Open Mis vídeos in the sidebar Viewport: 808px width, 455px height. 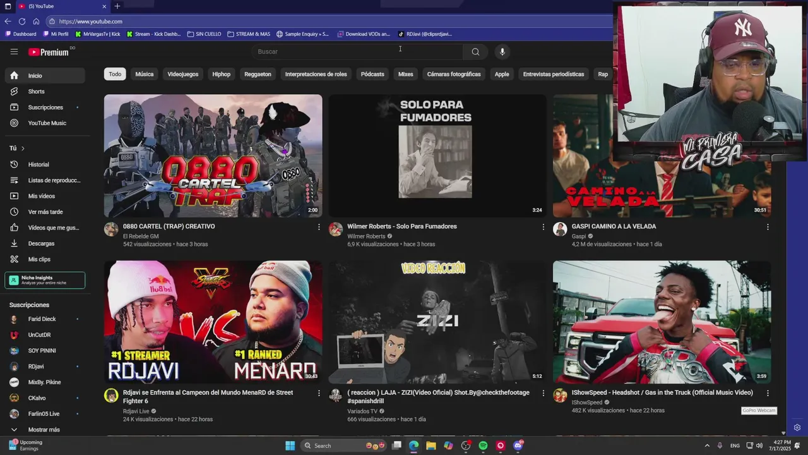tap(45, 196)
